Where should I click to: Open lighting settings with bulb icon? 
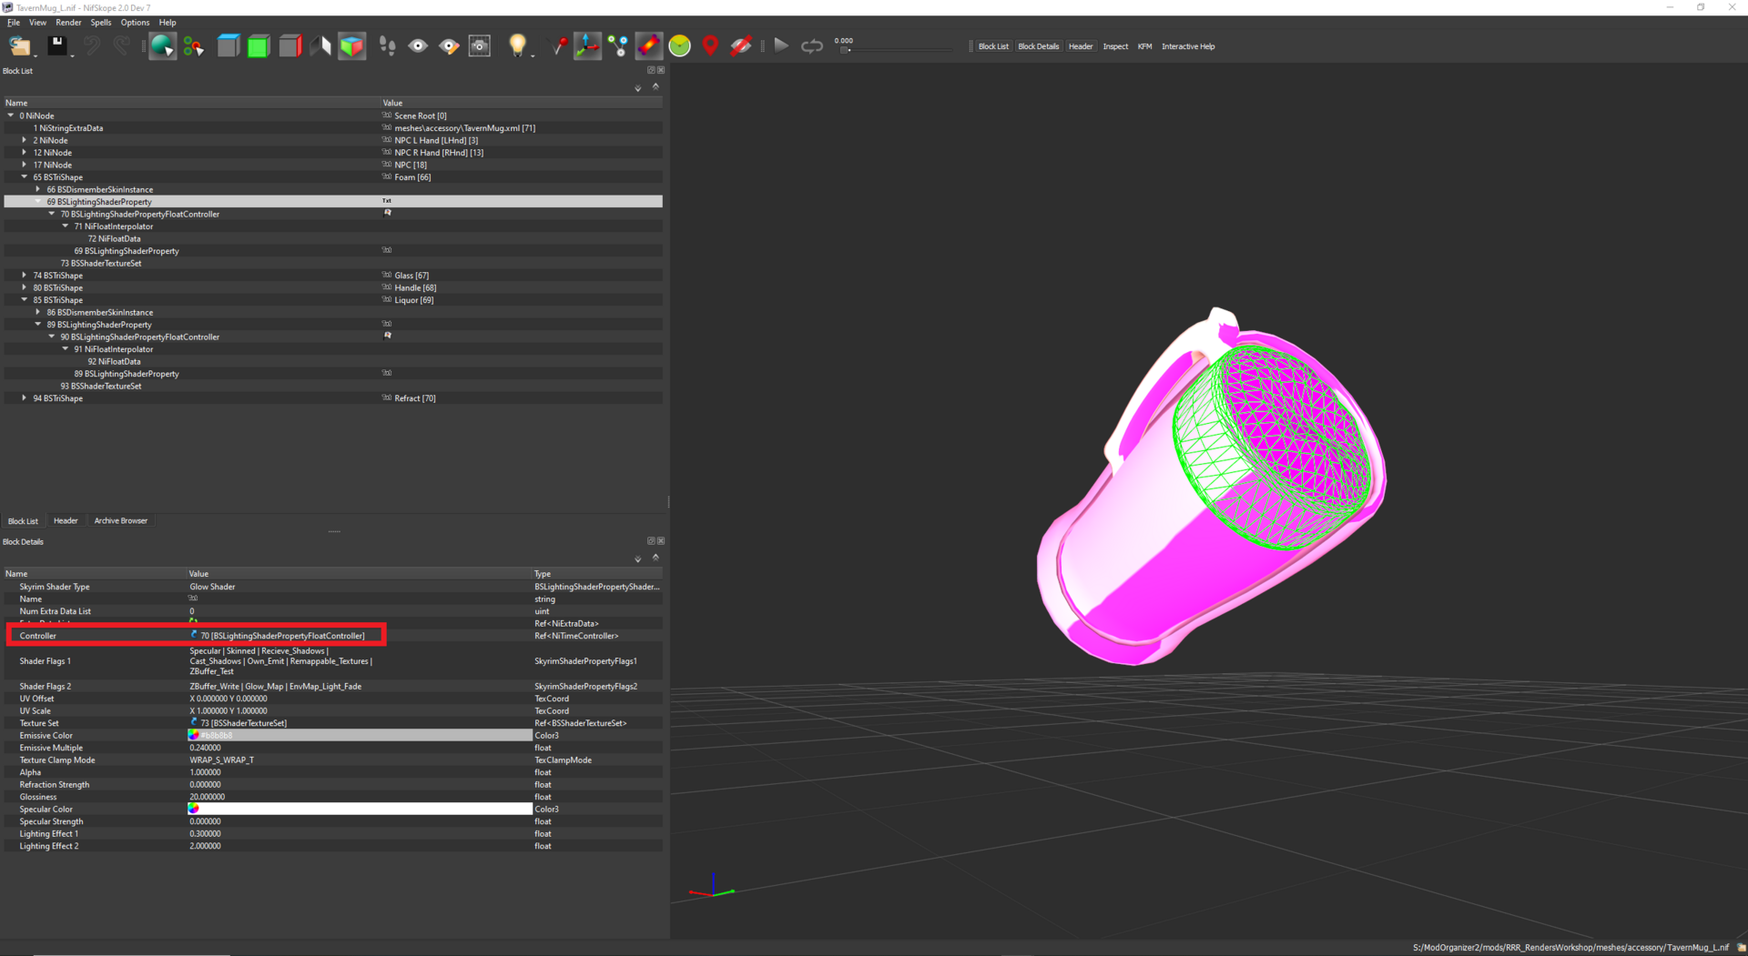click(x=516, y=45)
